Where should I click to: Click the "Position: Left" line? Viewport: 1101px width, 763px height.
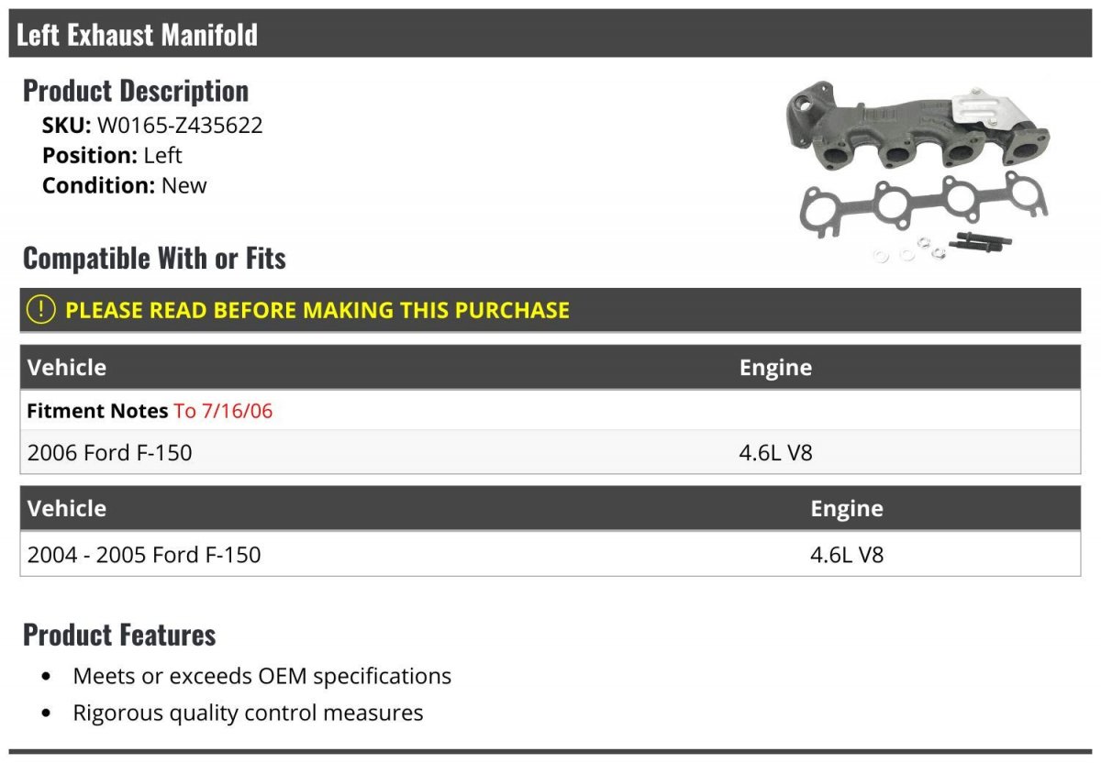tap(112, 155)
